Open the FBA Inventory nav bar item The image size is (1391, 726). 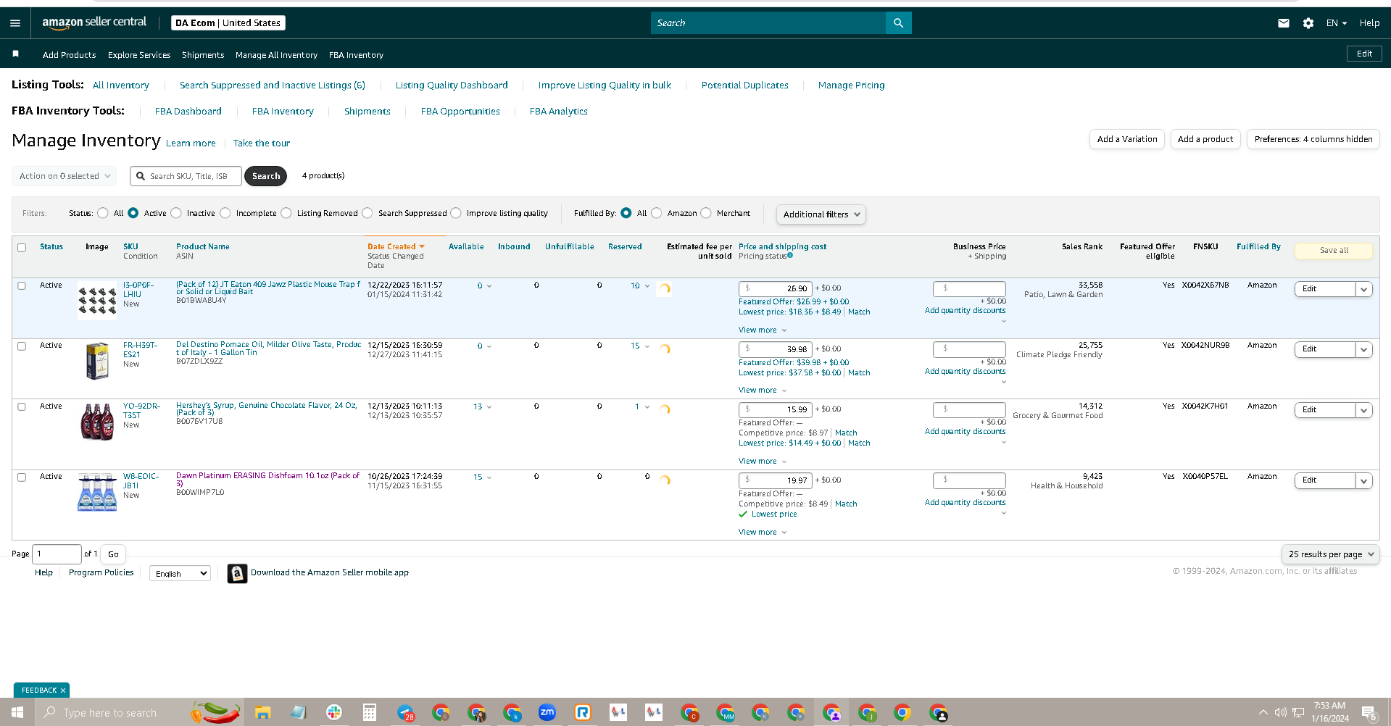(356, 55)
